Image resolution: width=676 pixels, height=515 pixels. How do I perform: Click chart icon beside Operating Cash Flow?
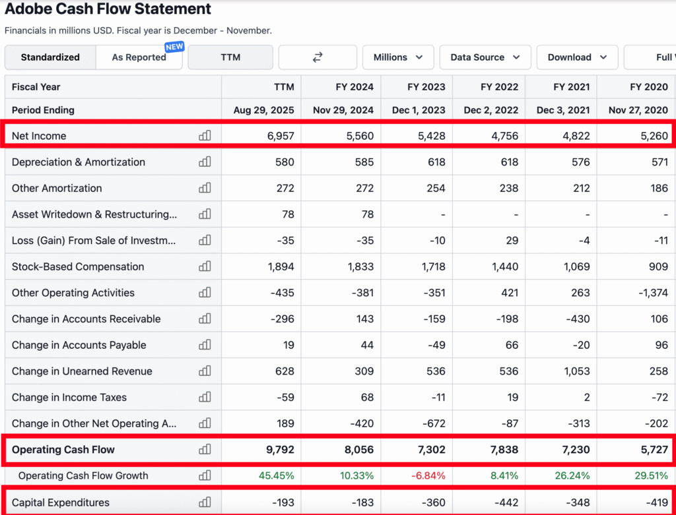coord(205,450)
